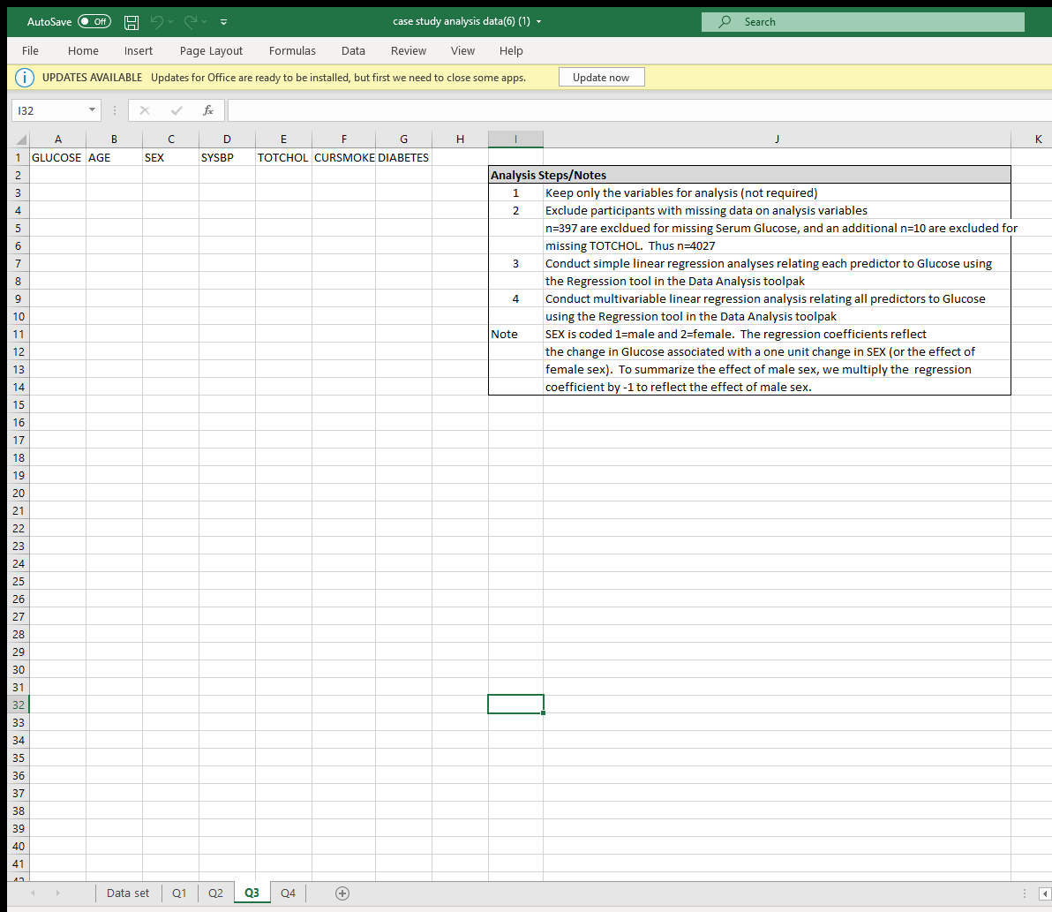Viewport: 1052px width, 912px height.
Task: Select column D header
Action: point(227,139)
